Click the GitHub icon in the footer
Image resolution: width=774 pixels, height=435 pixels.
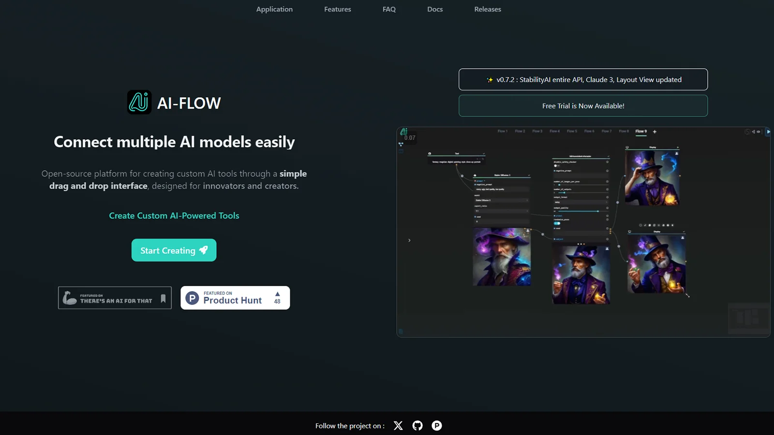pos(417,426)
